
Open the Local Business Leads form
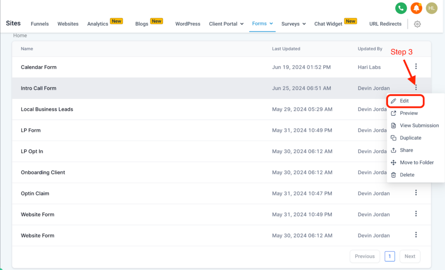(47, 109)
